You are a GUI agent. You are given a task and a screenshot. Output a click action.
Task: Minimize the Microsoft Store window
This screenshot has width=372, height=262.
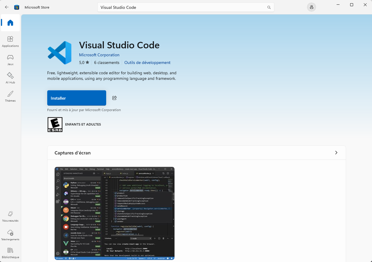(338, 5)
